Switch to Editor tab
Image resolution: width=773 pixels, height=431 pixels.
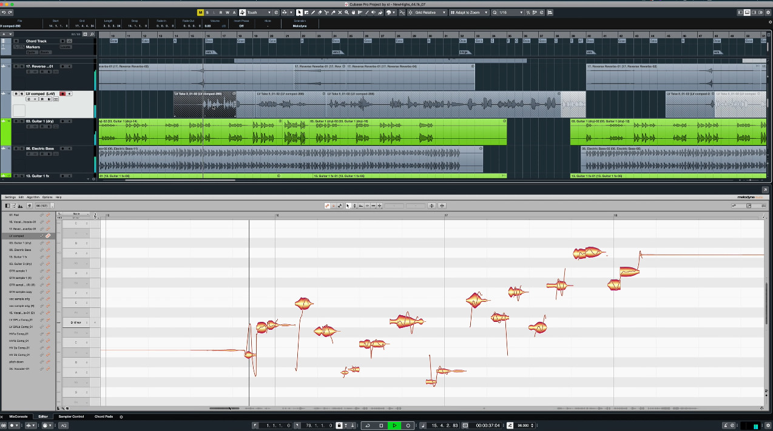[43, 416]
